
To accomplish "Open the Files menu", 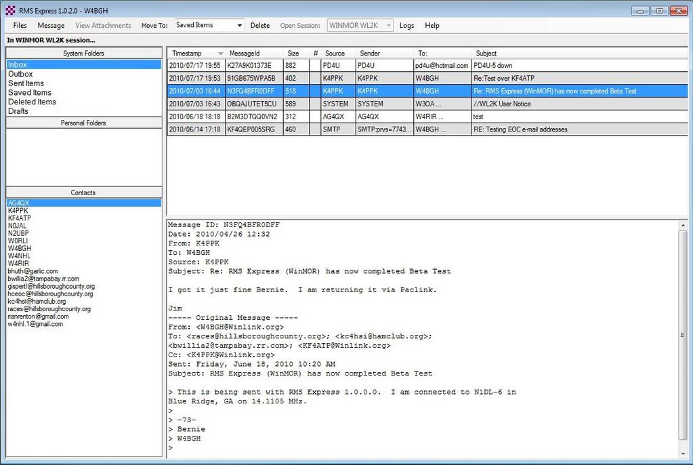I will [20, 26].
